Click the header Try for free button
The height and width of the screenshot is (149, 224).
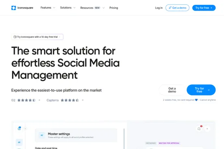[x=204, y=8]
